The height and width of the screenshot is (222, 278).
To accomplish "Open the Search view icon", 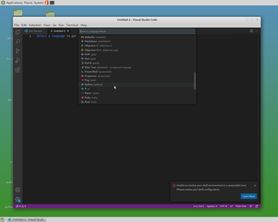I will point(18,41).
